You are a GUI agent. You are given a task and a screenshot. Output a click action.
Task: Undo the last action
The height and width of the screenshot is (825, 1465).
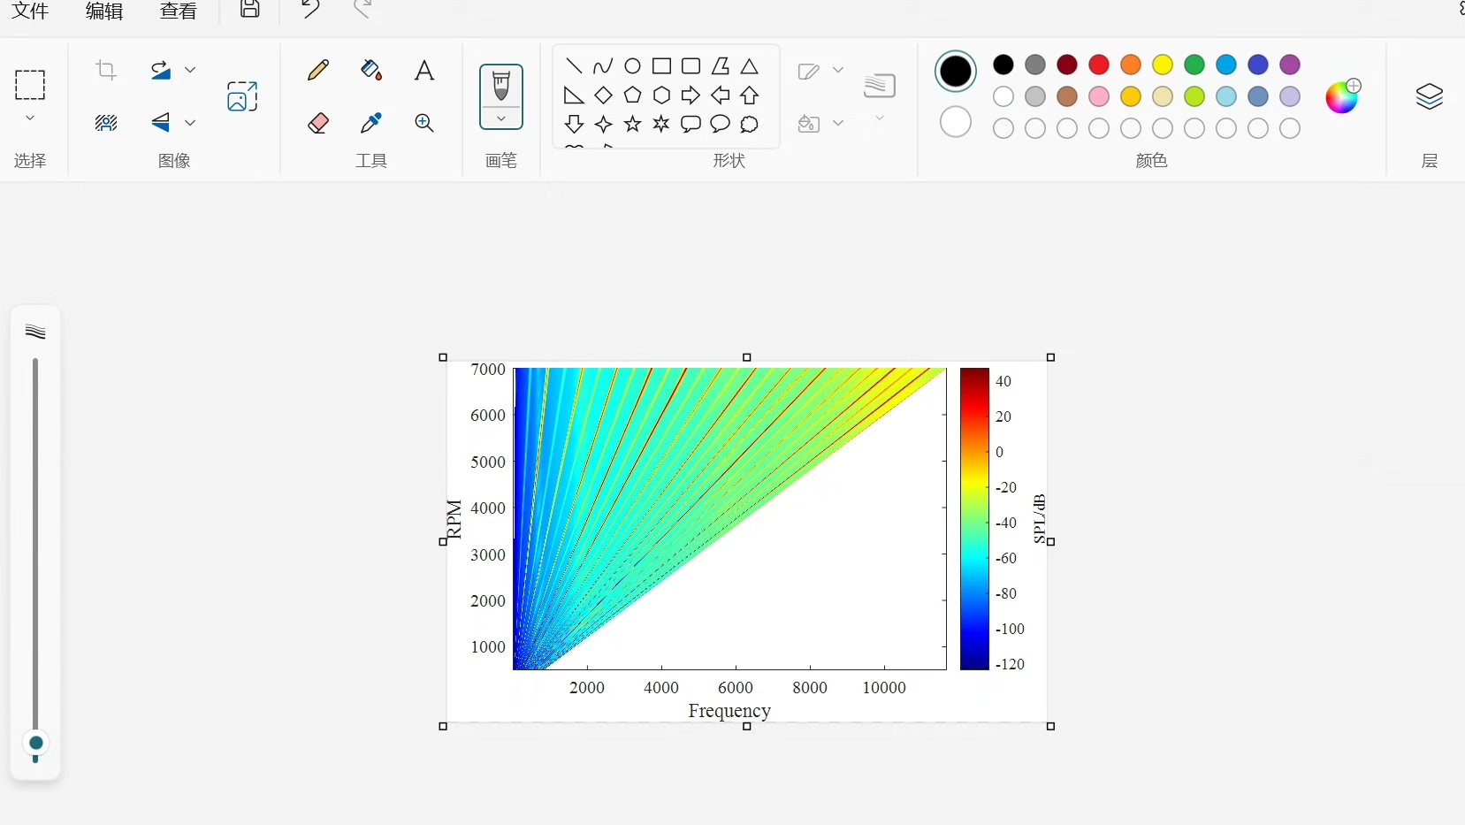click(309, 11)
